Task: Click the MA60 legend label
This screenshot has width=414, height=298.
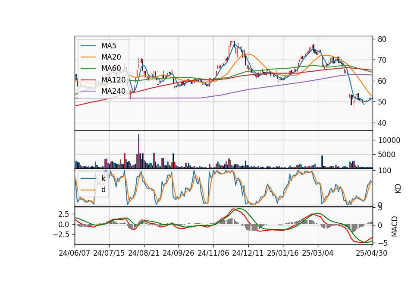Action: pyautogui.click(x=111, y=68)
